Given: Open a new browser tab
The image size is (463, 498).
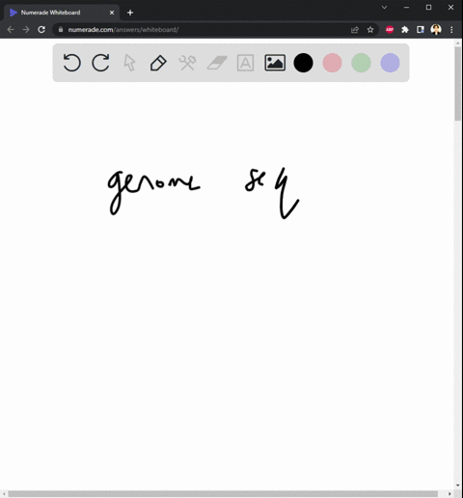Looking at the screenshot, I should pyautogui.click(x=130, y=13).
